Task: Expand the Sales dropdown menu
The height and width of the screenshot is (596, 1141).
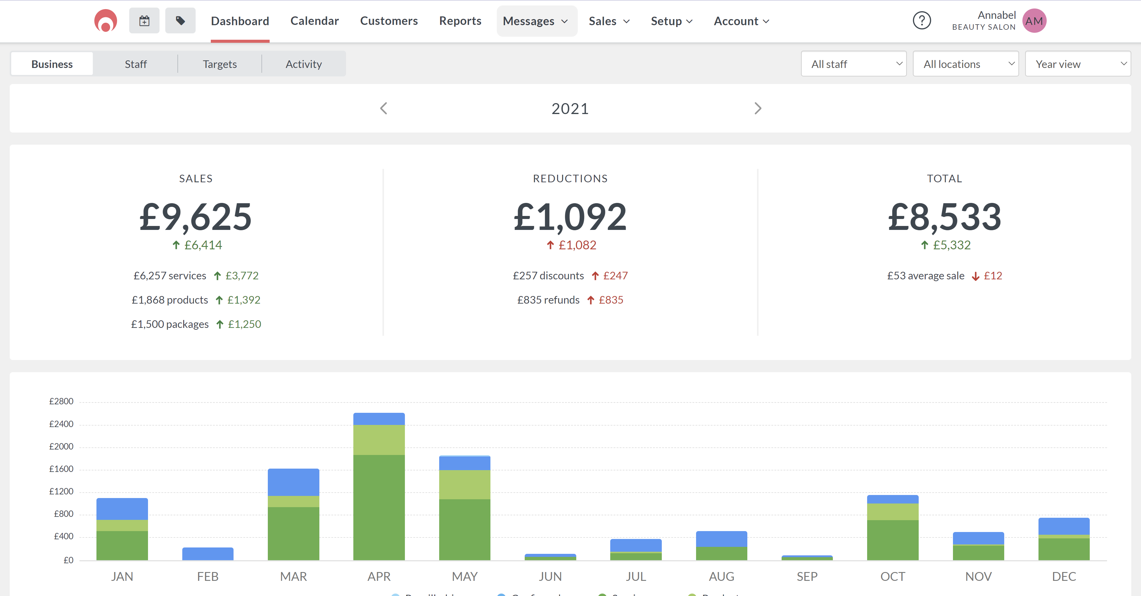Action: [610, 21]
